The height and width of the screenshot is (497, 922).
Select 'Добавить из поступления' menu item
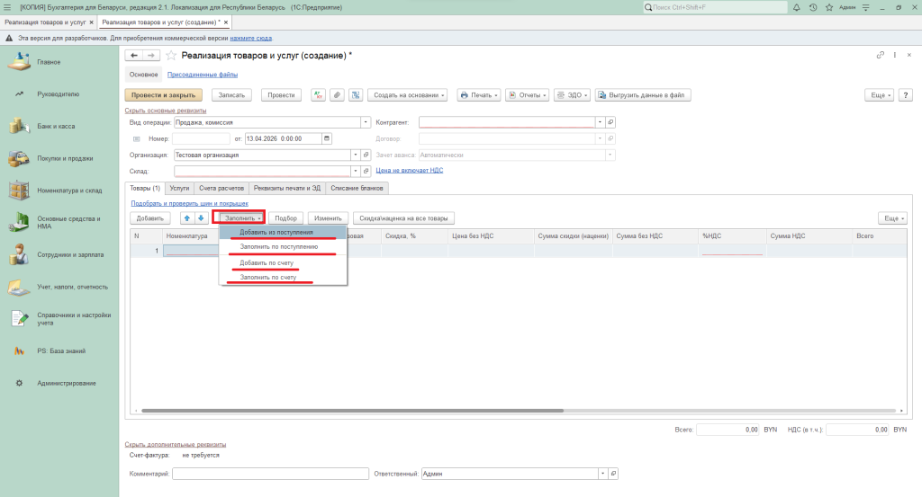click(x=282, y=232)
